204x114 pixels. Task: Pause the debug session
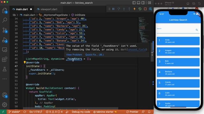(113, 9)
